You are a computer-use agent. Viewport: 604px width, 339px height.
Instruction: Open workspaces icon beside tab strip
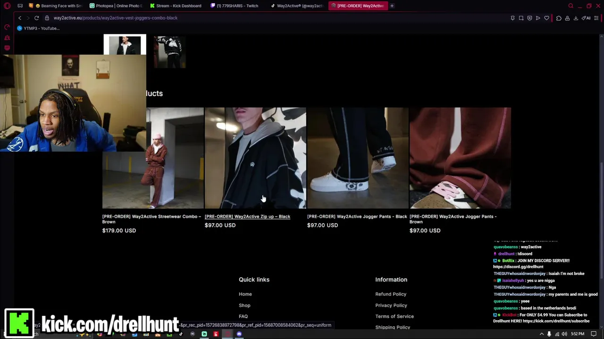[x=20, y=6]
